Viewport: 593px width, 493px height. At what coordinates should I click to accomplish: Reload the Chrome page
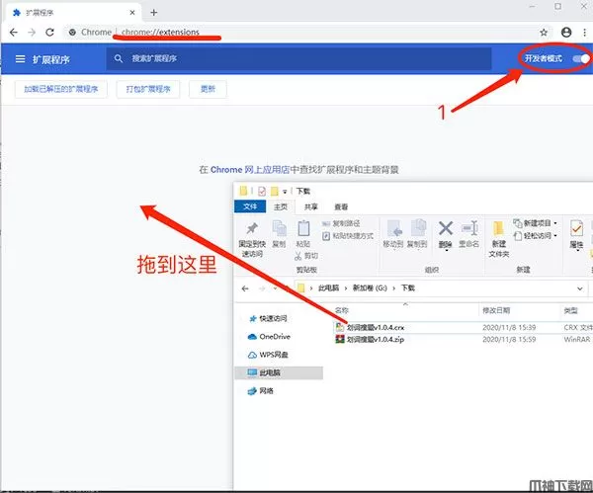(50, 33)
